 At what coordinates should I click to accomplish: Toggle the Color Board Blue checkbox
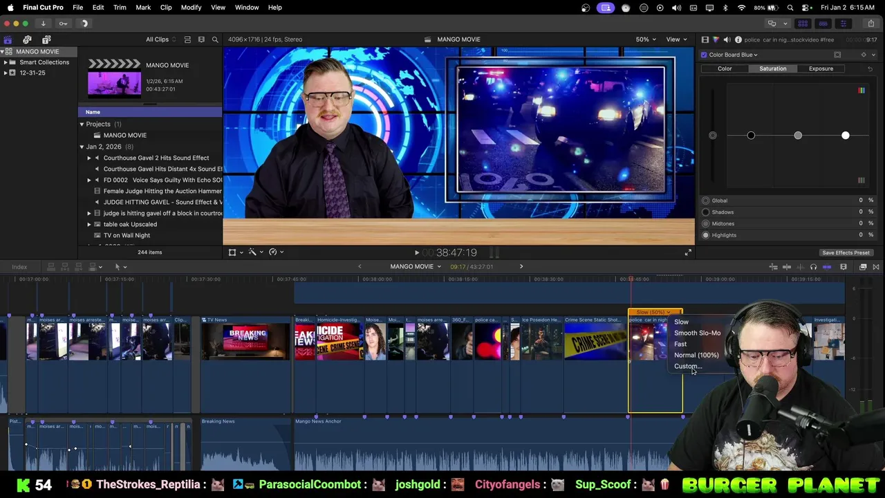click(x=704, y=55)
